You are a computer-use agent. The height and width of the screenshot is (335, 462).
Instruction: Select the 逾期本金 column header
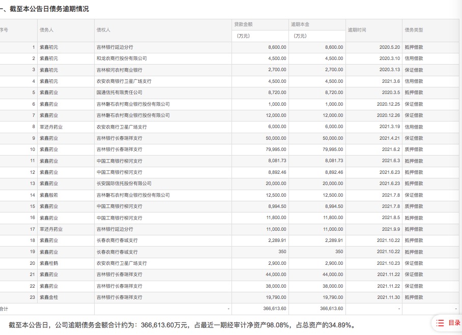pyautogui.click(x=300, y=24)
